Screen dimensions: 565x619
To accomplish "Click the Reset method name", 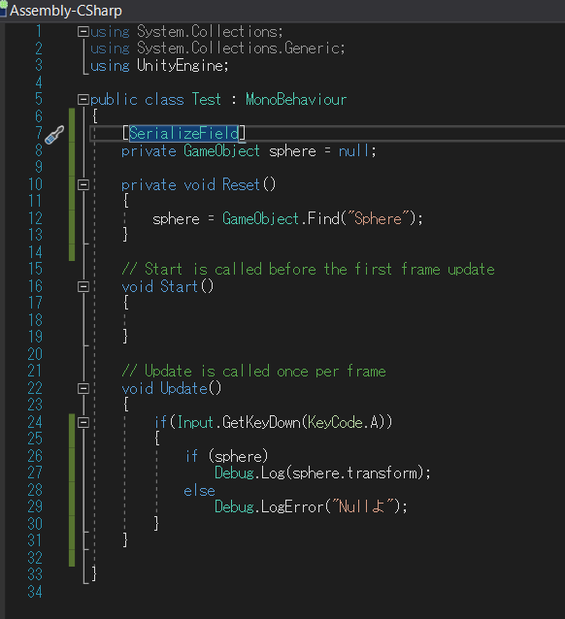I will tap(241, 184).
